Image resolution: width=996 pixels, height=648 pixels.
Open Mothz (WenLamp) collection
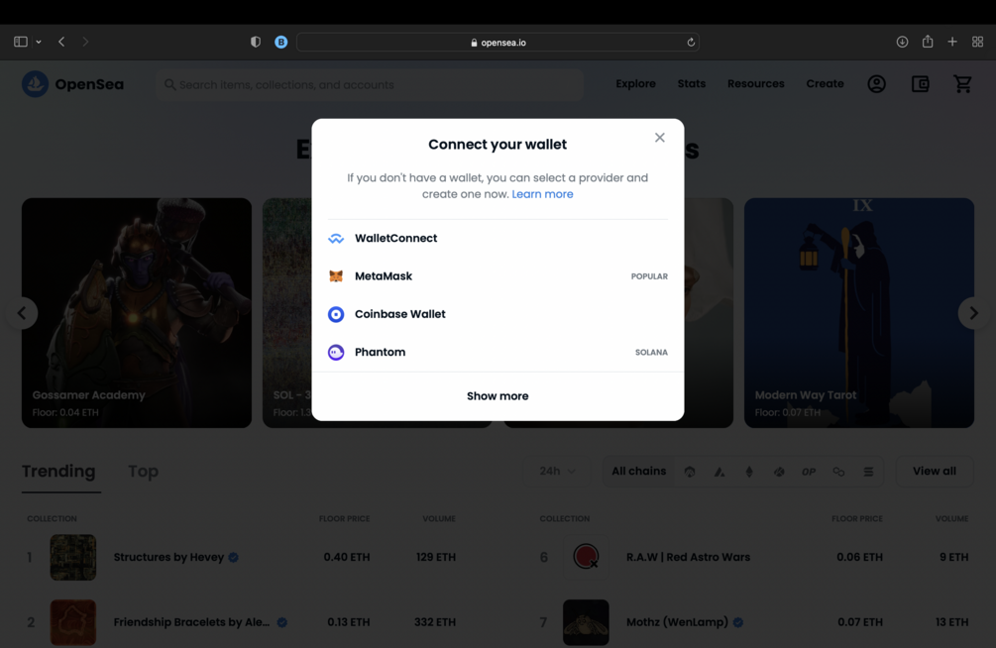pyautogui.click(x=677, y=622)
